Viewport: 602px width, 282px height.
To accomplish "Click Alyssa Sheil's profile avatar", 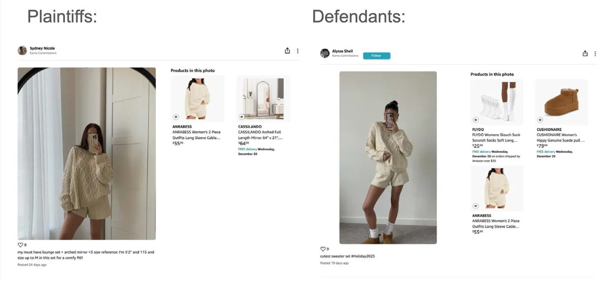I will coord(325,53).
